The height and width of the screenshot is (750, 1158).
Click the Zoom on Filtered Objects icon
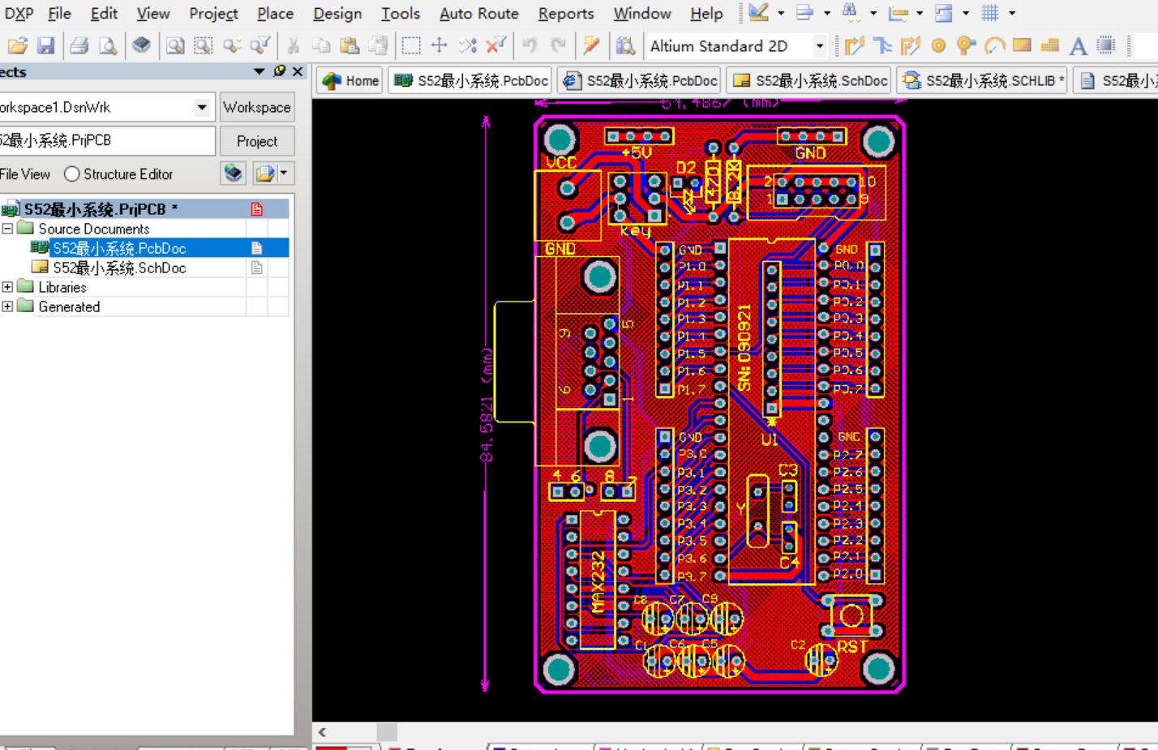point(260,45)
